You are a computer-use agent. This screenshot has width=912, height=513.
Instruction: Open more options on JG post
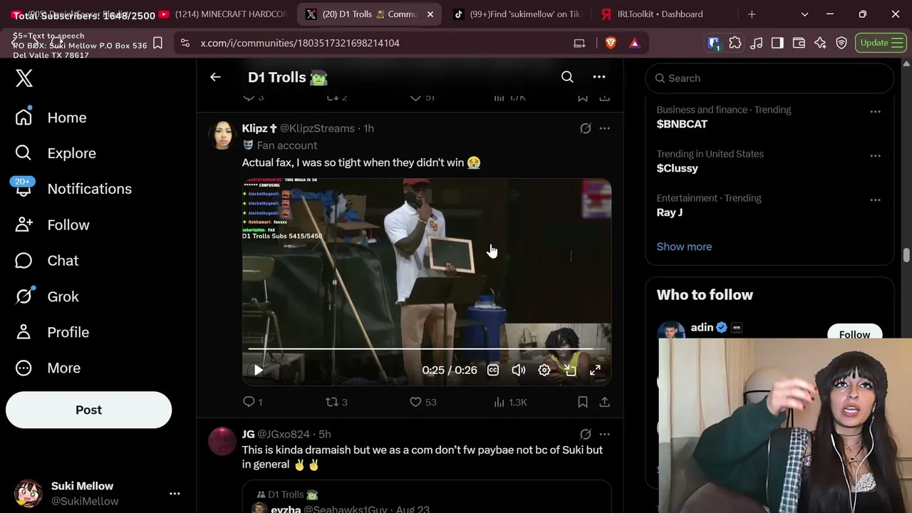(605, 434)
